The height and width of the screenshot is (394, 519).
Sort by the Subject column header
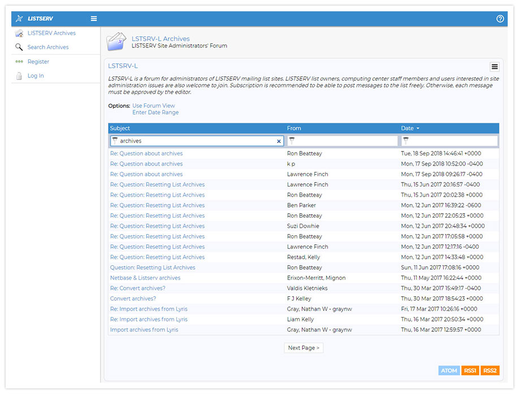pyautogui.click(x=120, y=128)
